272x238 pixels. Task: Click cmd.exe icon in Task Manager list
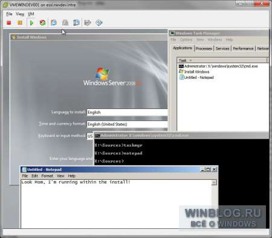coord(181,66)
